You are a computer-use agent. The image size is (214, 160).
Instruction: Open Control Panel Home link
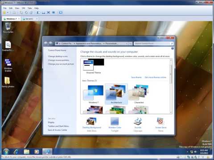pos(57,50)
